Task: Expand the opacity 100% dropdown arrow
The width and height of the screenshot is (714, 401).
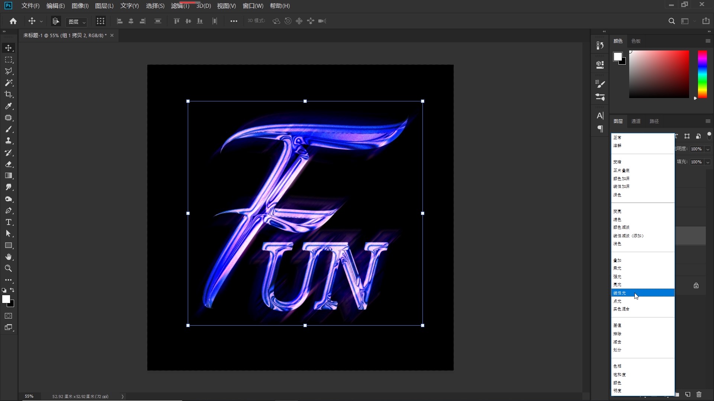Action: tap(708, 149)
